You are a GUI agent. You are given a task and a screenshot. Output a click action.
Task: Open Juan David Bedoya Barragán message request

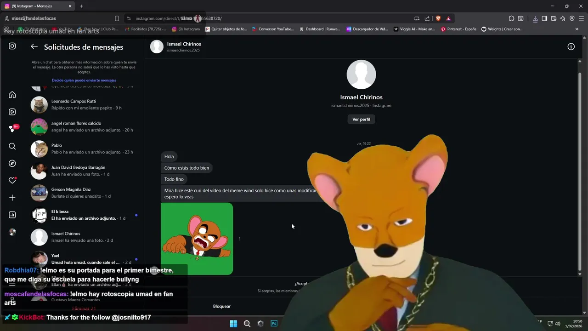85,171
